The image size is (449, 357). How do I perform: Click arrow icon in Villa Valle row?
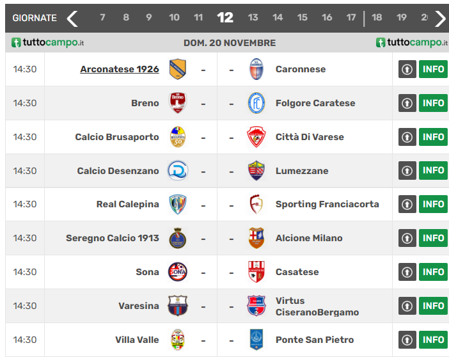[407, 340]
